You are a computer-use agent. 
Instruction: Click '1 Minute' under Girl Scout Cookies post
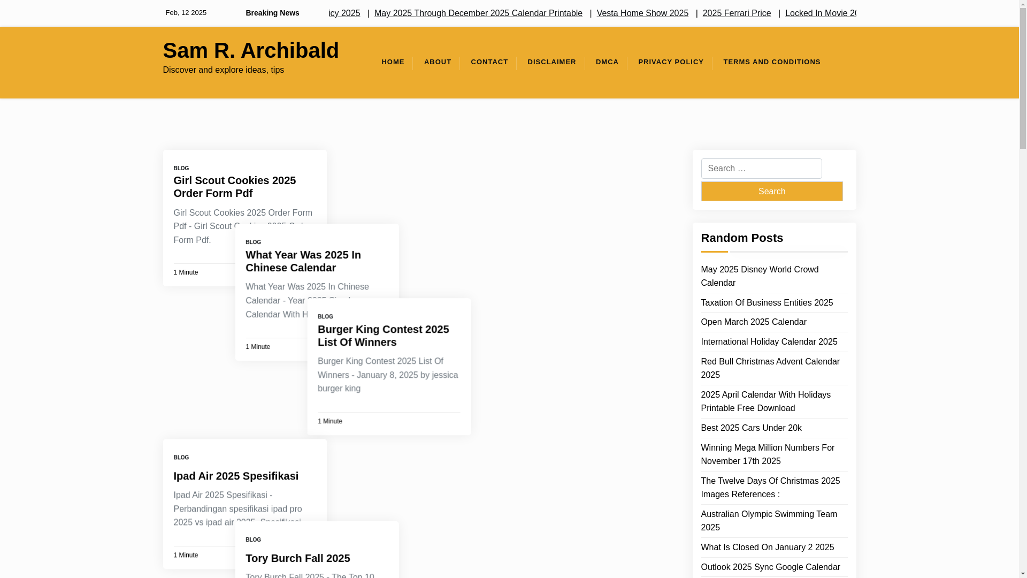[x=186, y=272]
